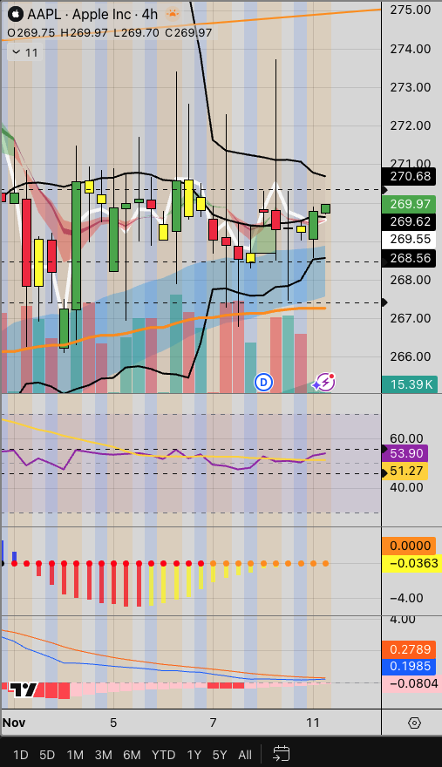Click the 7 date label on time axis
The width and height of the screenshot is (442, 767).
(x=213, y=723)
